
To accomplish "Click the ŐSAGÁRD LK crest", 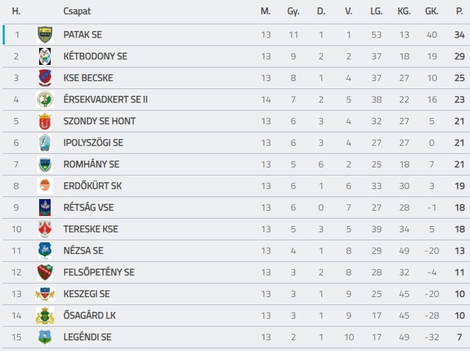I will (45, 315).
